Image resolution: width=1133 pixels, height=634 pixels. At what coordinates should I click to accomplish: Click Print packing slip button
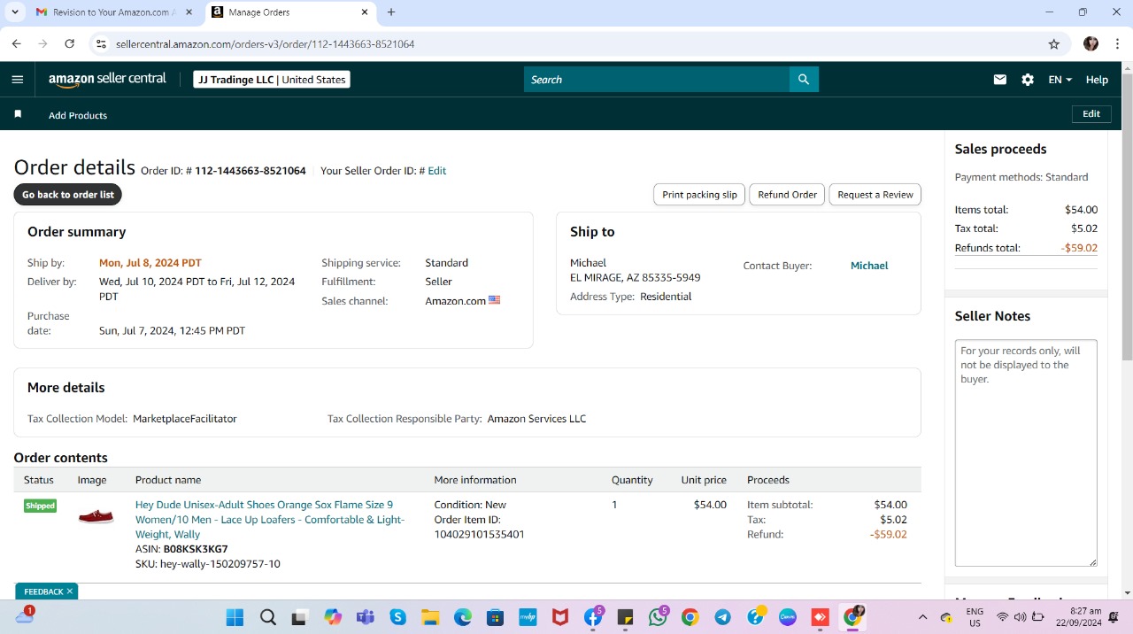(699, 195)
